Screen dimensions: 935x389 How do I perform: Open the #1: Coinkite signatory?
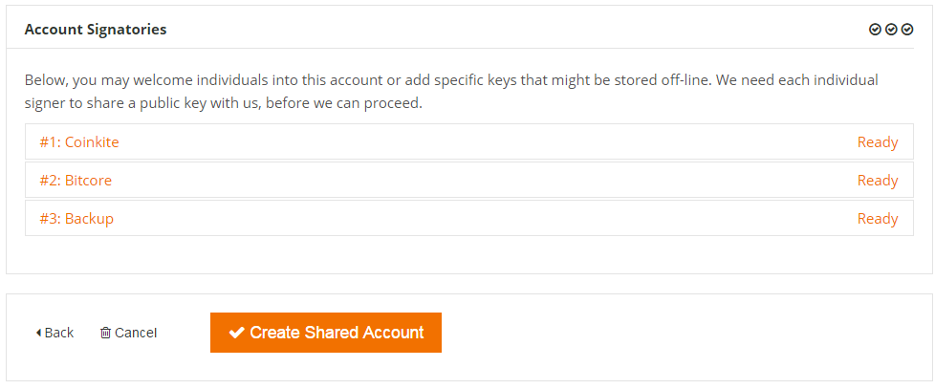click(79, 141)
